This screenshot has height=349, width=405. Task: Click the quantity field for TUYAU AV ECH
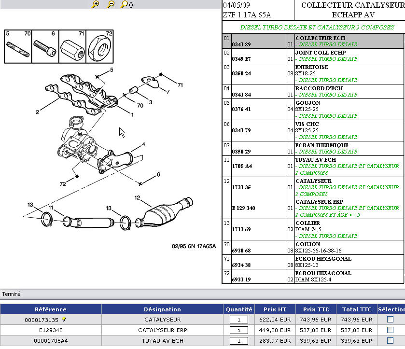(238, 341)
